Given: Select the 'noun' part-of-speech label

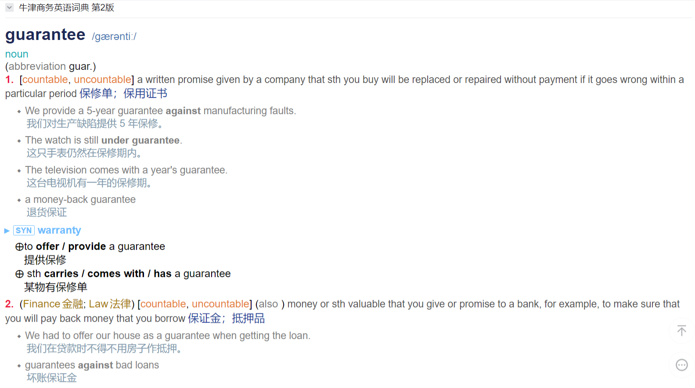Looking at the screenshot, I should click(x=17, y=54).
